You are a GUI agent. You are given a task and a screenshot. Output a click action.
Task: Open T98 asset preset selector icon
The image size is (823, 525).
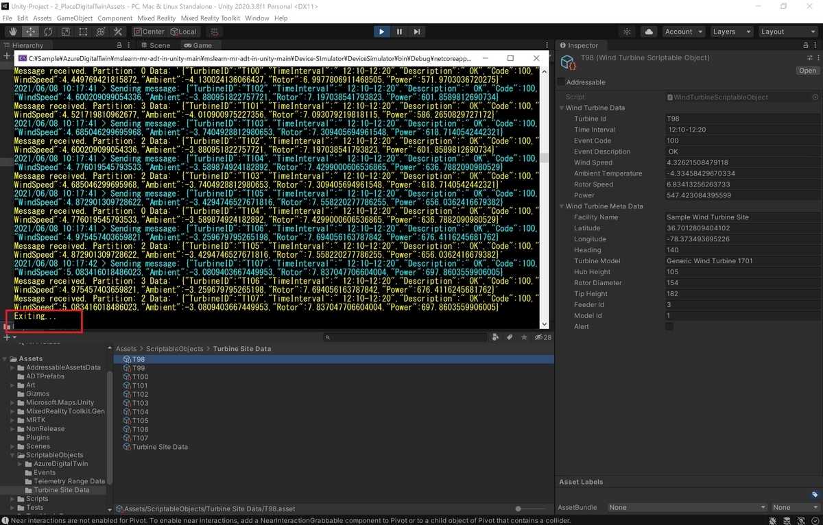click(x=809, y=58)
